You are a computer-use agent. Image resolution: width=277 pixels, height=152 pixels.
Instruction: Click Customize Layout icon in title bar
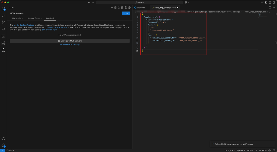pos(263,3)
